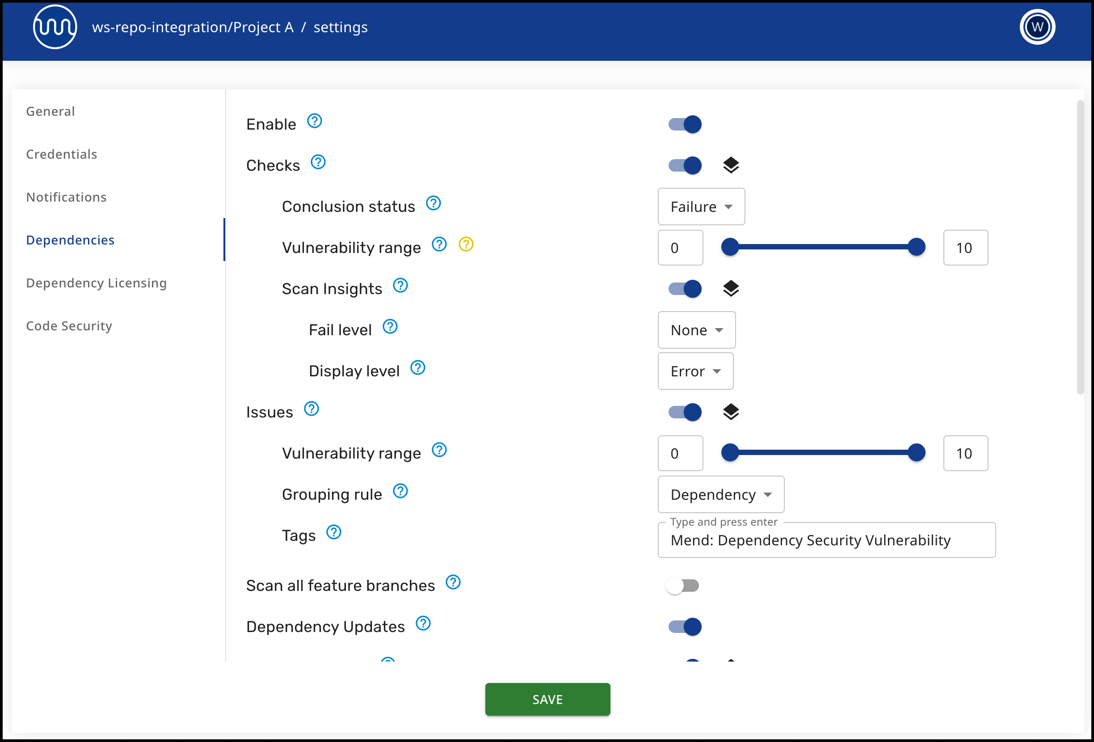Viewport: 1094px width, 742px height.
Task: Open the Conclusion status Failure dropdown
Action: [701, 207]
